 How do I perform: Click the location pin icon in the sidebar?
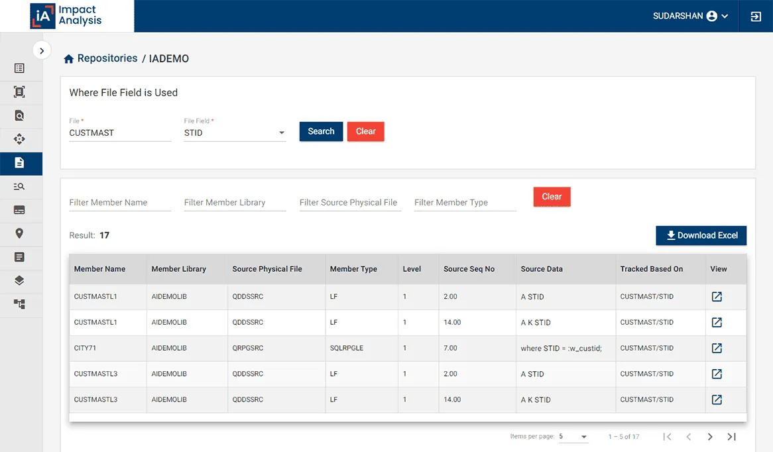point(19,233)
